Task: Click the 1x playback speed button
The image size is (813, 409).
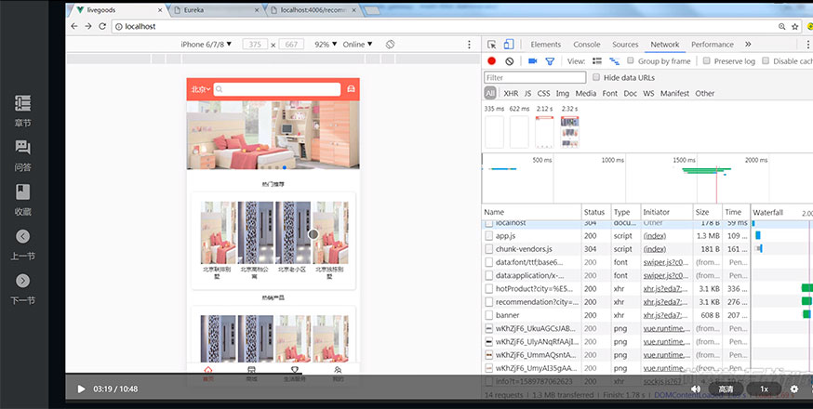Action: 764,389
